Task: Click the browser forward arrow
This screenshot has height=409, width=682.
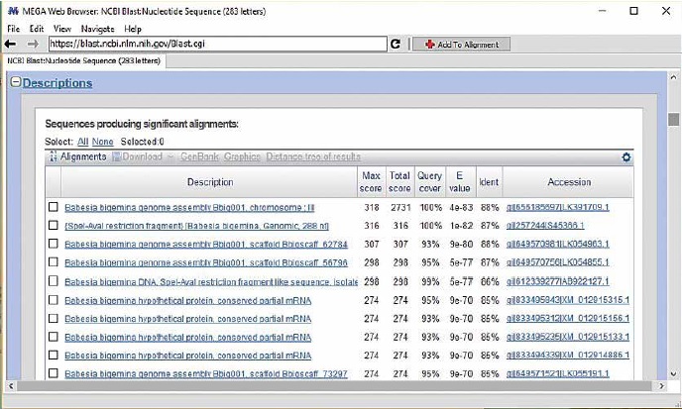Action: coord(33,45)
